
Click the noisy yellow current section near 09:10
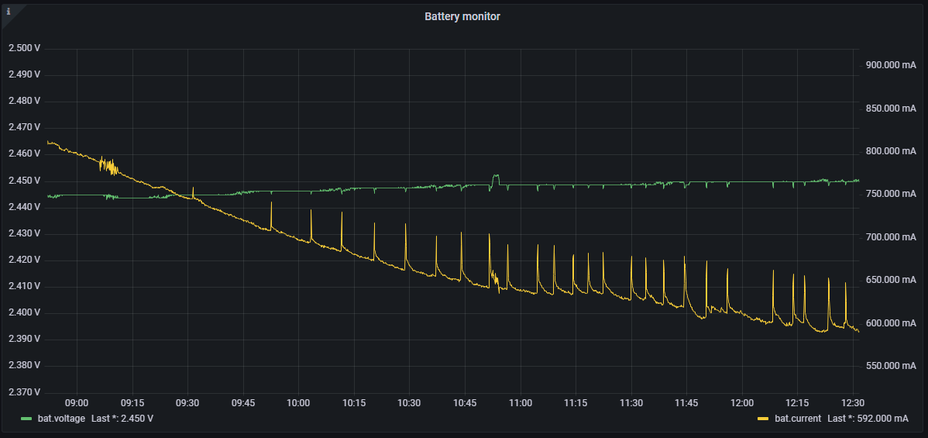(x=110, y=166)
